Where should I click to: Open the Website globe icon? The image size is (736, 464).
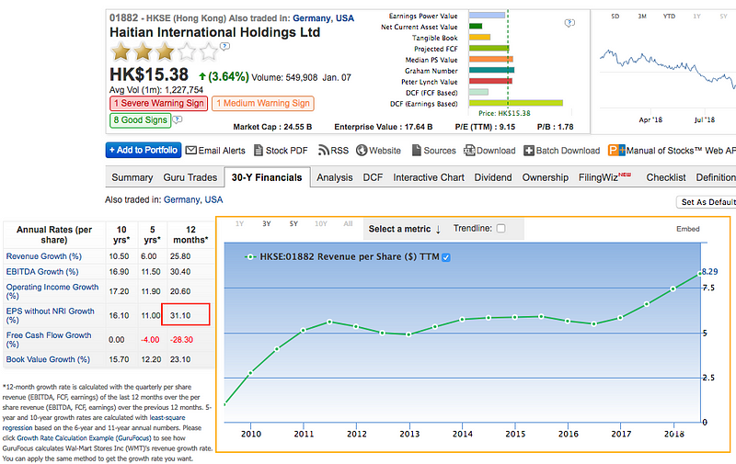pyautogui.click(x=362, y=151)
